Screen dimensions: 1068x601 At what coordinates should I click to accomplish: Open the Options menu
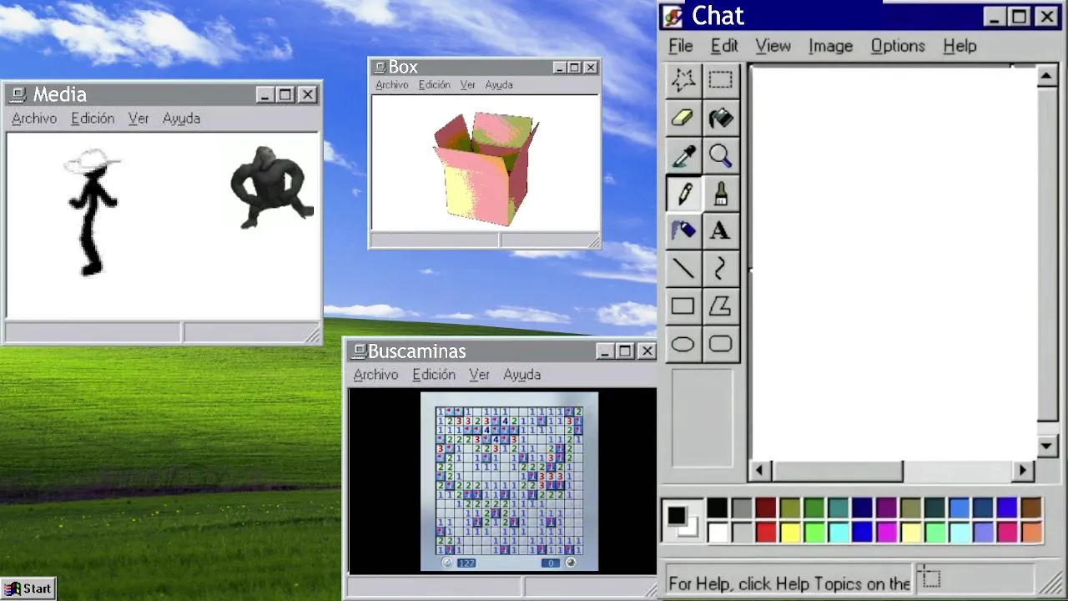[898, 46]
